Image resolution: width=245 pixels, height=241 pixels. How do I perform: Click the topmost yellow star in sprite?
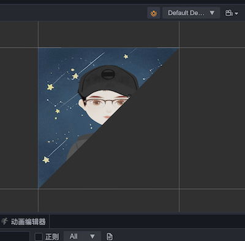tap(126, 56)
